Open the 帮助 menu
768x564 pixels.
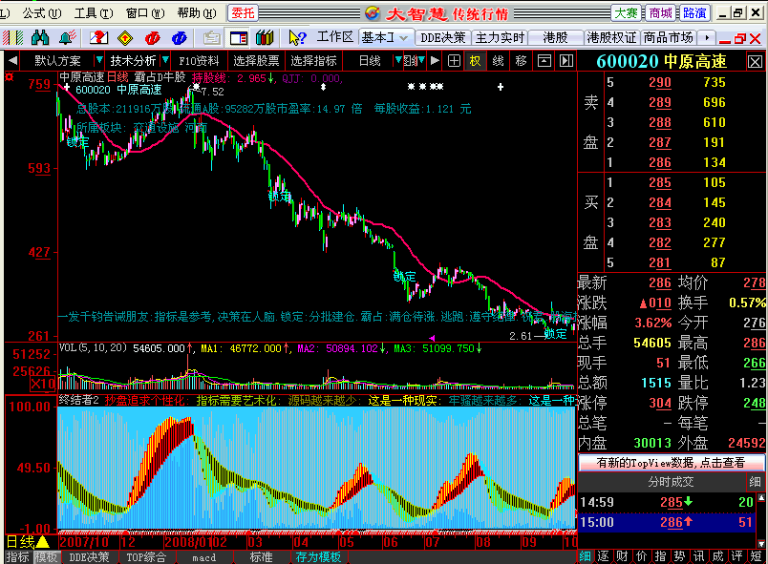coord(197,13)
